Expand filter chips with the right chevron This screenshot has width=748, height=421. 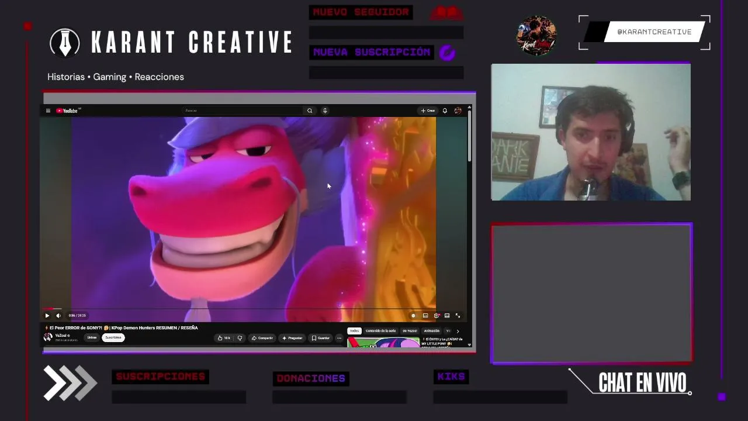click(x=458, y=331)
